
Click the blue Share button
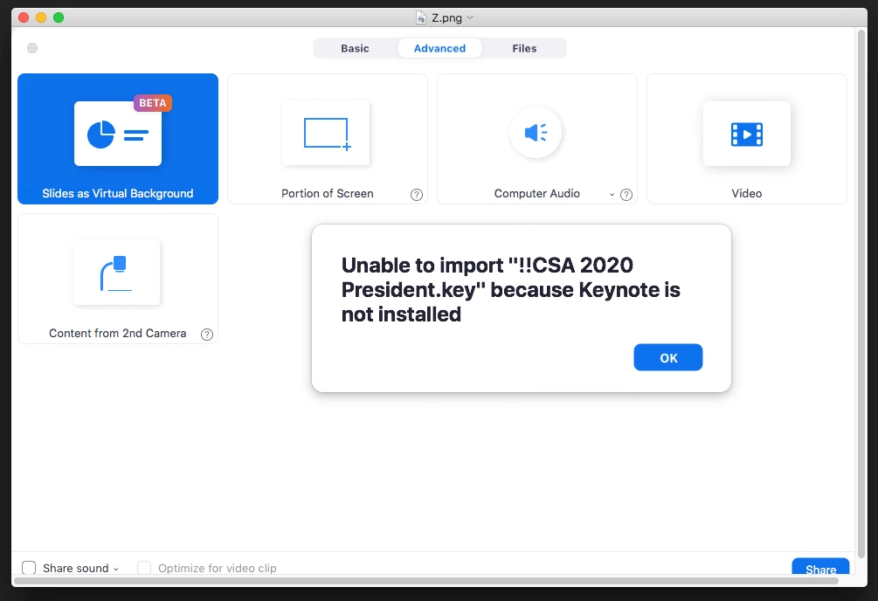(820, 567)
